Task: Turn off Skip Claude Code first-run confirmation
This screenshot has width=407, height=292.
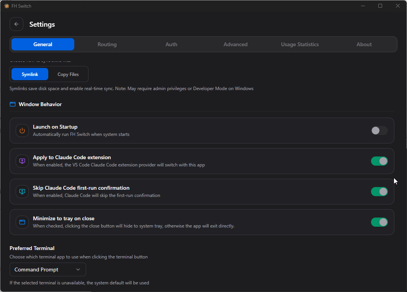Action: click(379, 192)
